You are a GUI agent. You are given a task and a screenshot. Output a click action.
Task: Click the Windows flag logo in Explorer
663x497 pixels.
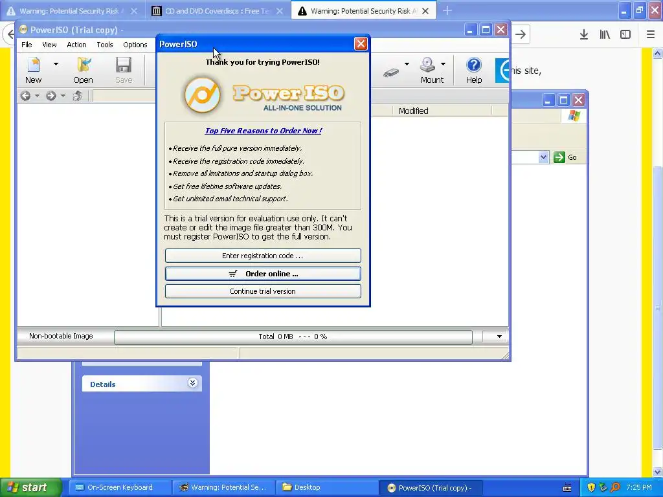point(574,115)
